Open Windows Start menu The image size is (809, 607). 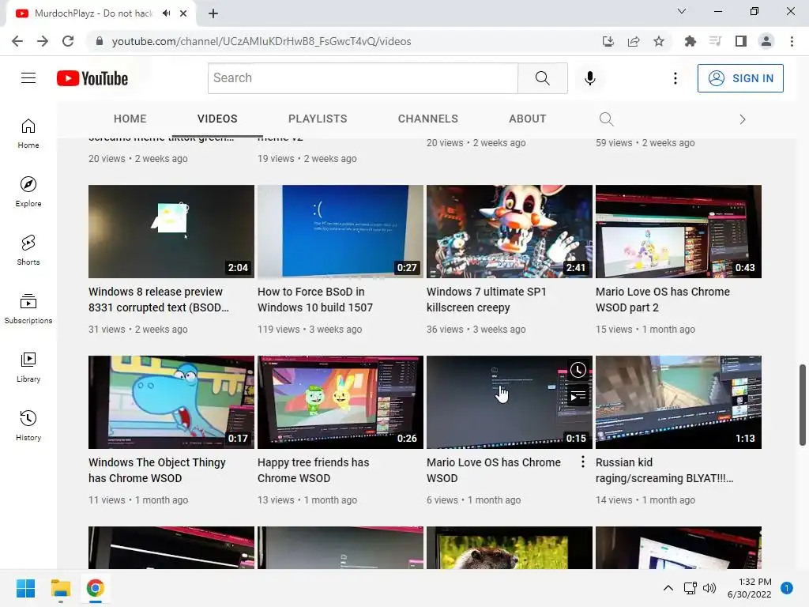coord(25,588)
